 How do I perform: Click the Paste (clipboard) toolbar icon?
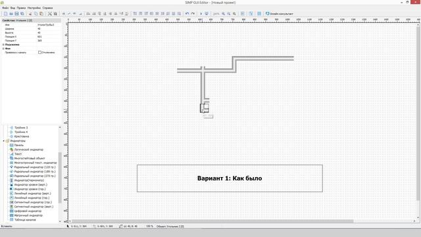(41, 13)
